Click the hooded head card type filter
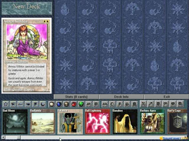 click(135, 104)
